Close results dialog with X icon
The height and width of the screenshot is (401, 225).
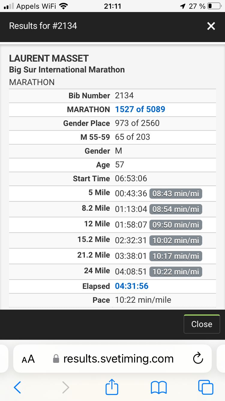tap(211, 26)
